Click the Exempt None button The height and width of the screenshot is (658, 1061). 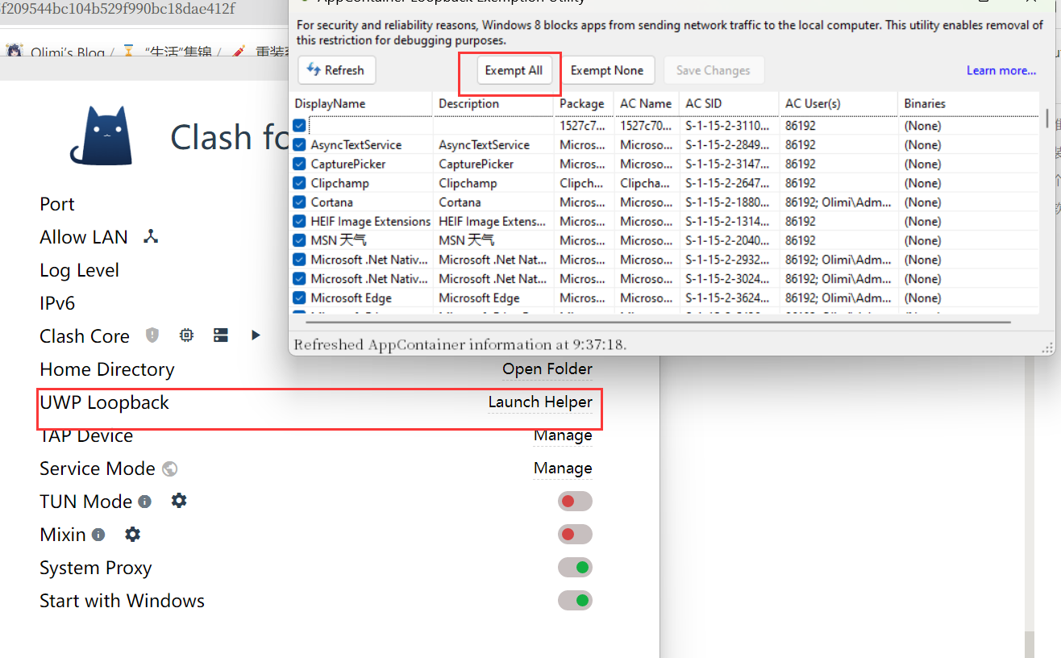coord(607,70)
